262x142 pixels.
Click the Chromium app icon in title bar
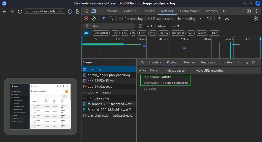tap(4, 3)
